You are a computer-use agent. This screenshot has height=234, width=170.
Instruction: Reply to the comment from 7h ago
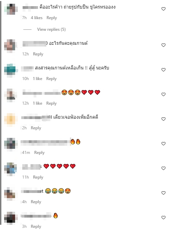tap(52, 18)
